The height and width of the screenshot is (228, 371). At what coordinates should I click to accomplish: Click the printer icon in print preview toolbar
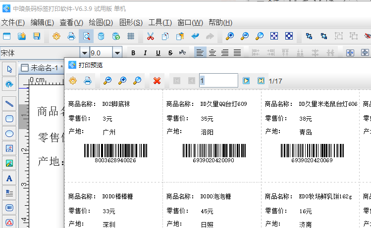(x=88, y=81)
